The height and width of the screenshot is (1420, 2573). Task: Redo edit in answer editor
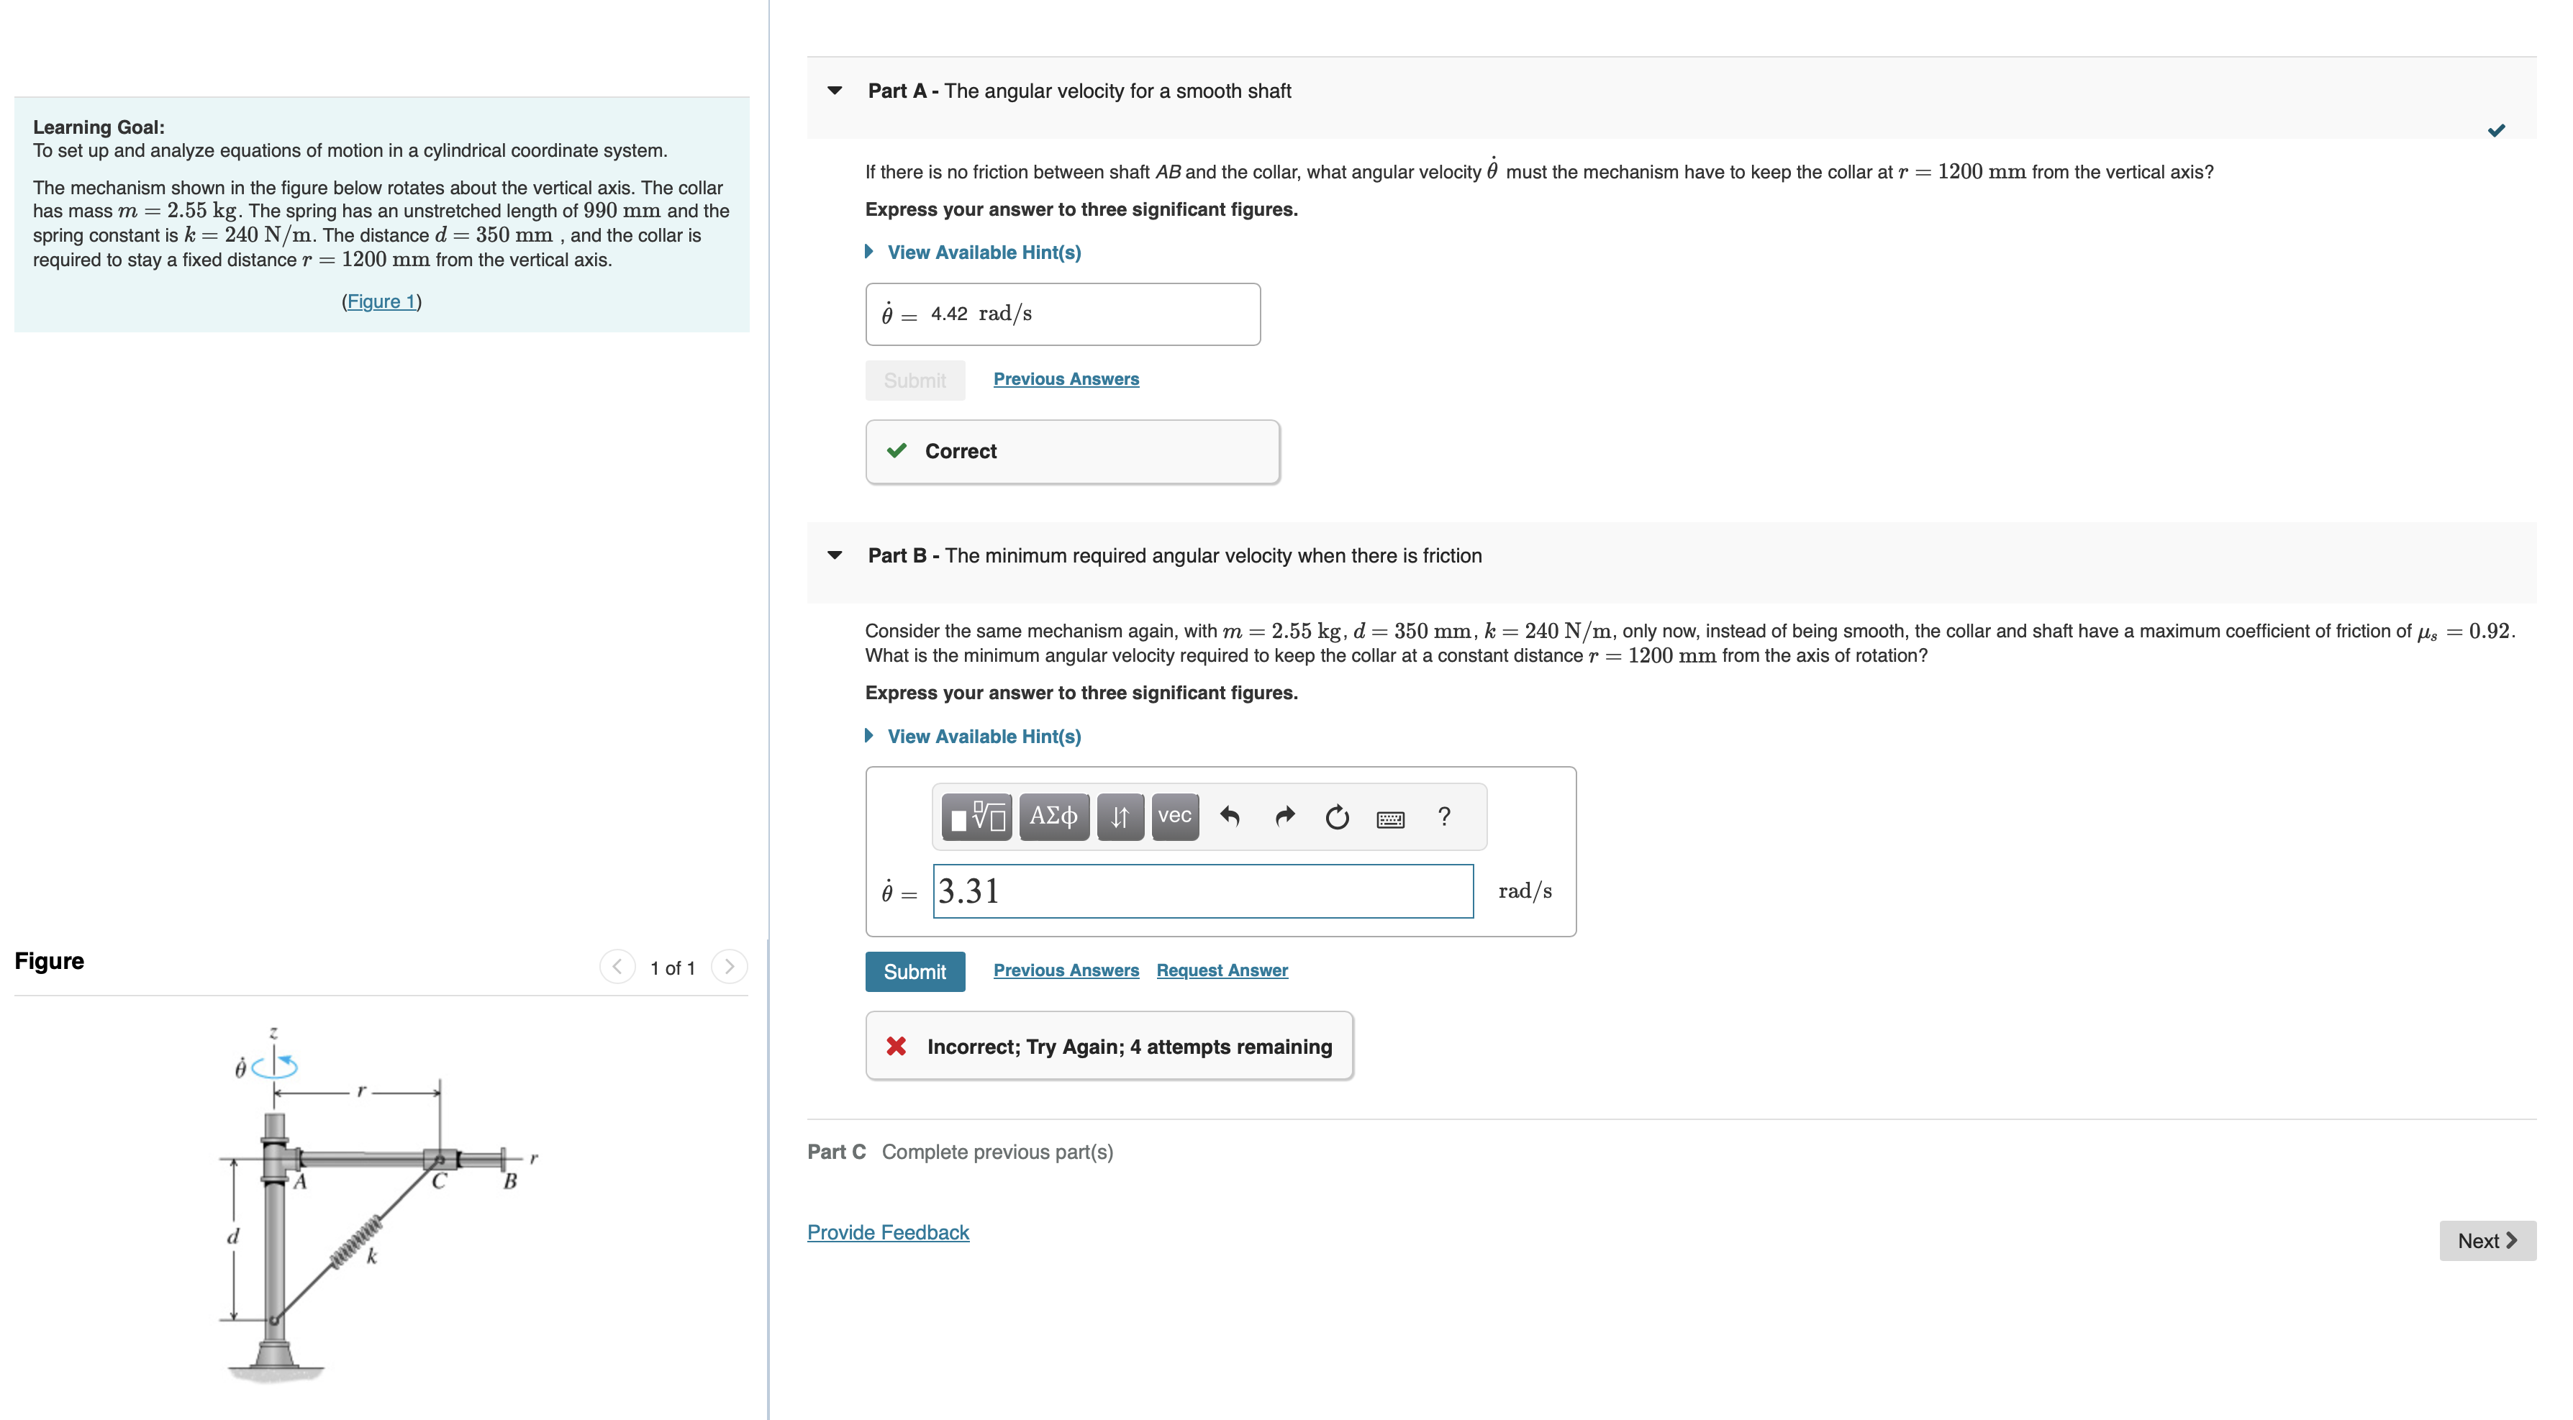1284,817
